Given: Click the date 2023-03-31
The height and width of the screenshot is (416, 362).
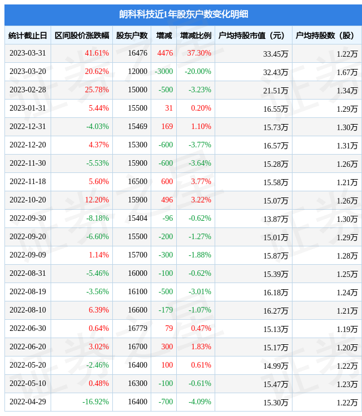Looking at the screenshot, I should pos(28,53).
